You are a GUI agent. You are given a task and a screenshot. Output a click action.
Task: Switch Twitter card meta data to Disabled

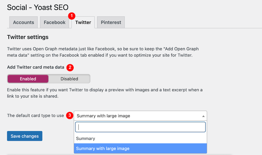(x=69, y=79)
